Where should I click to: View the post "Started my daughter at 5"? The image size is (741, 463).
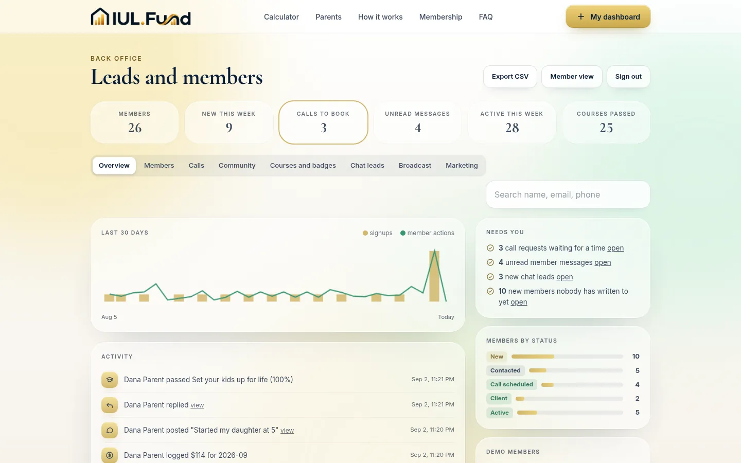287,431
